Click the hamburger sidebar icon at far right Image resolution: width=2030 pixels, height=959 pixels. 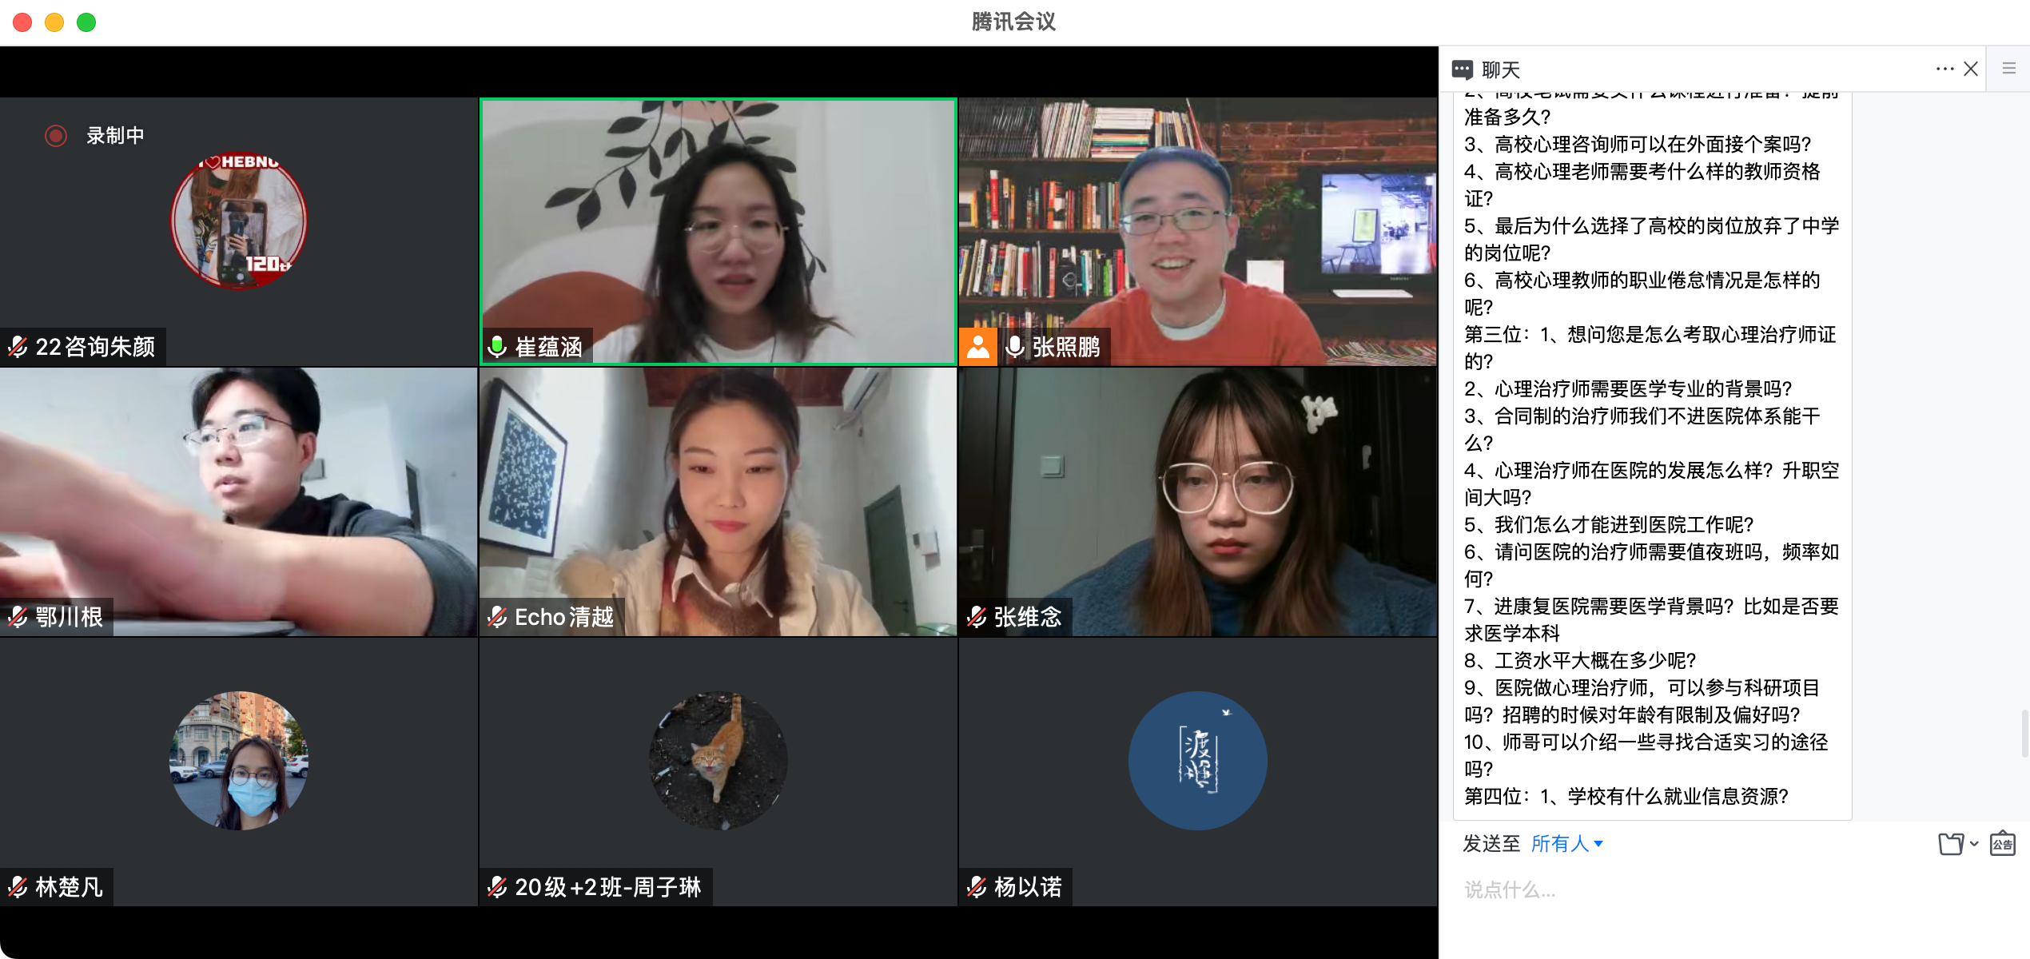click(x=2008, y=69)
